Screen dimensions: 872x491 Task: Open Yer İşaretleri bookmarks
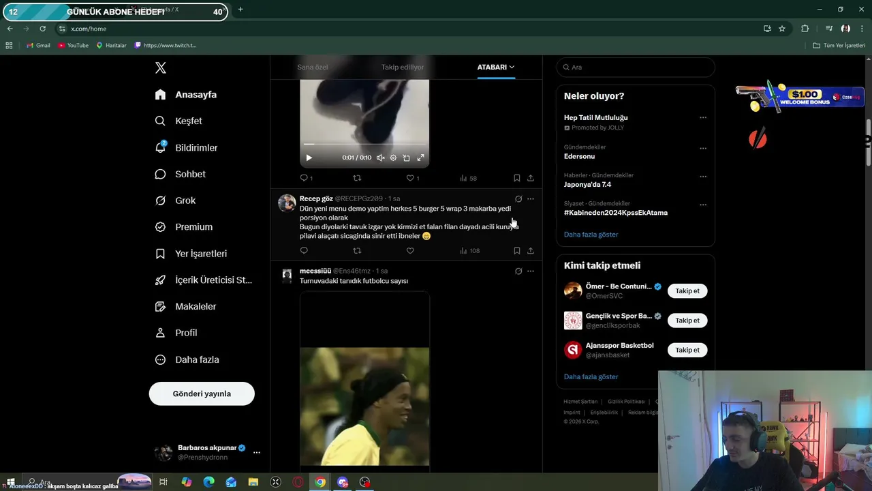(191, 254)
